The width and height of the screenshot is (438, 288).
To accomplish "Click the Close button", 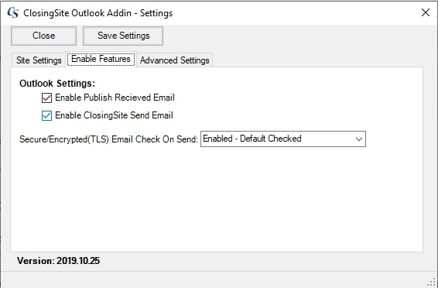I will 43,36.
